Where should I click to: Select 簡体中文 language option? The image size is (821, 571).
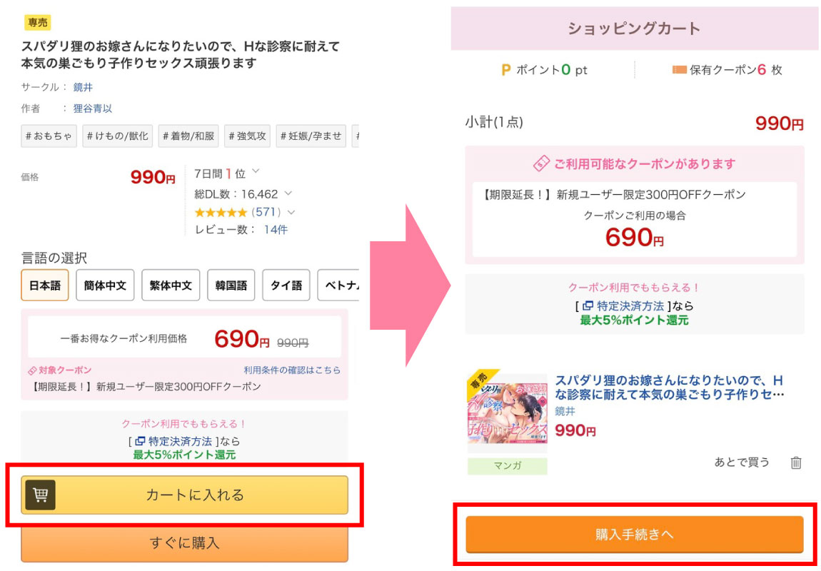(x=105, y=285)
